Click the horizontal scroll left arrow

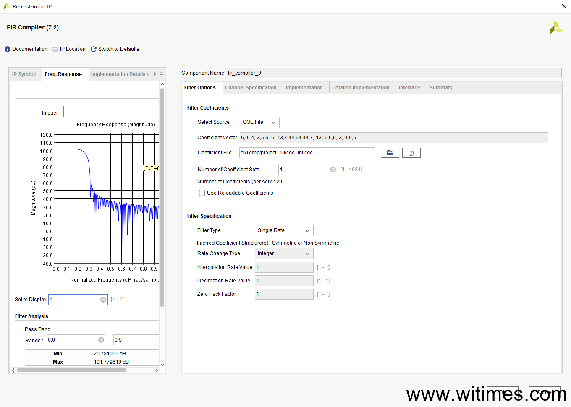[x=13, y=370]
